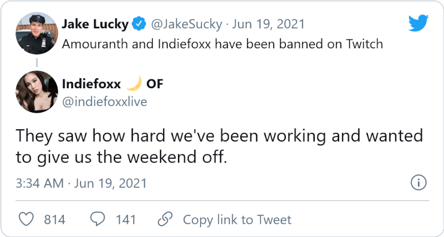
Task: Click the Twitter bird logo
Action: tap(418, 24)
